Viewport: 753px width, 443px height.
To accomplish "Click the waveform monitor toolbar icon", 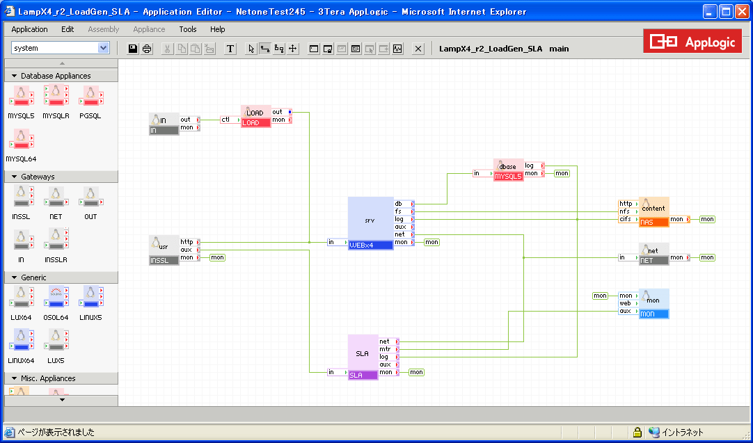I will click(x=397, y=49).
